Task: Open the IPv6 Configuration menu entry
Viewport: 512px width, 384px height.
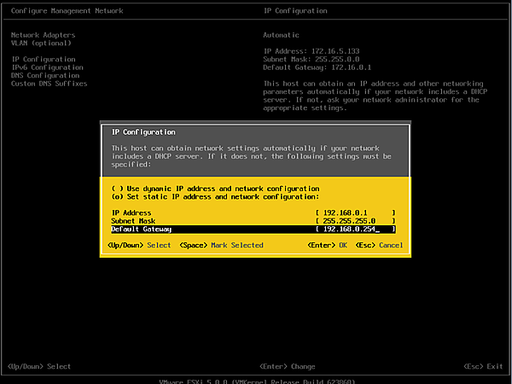Action: pyautogui.click(x=47, y=67)
